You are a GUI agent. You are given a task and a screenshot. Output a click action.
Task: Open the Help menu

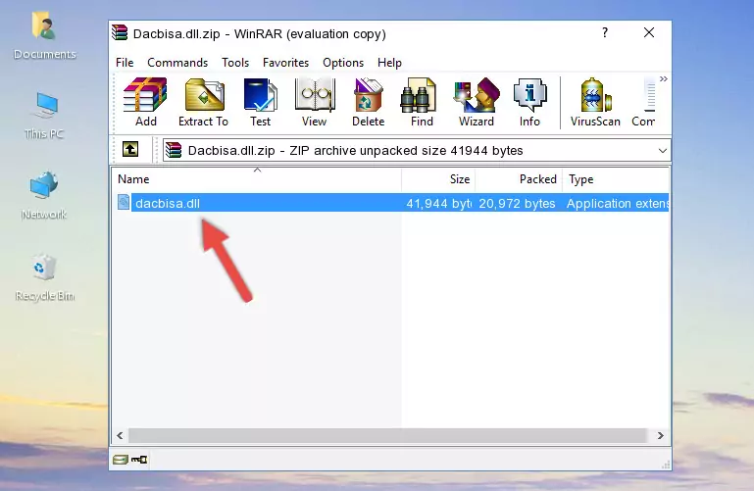[x=389, y=63]
